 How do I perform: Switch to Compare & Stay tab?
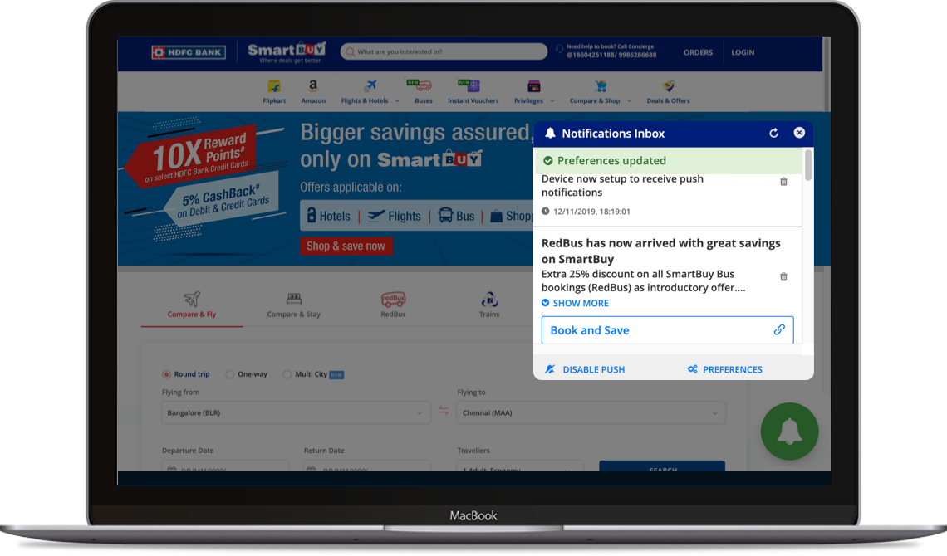293,305
